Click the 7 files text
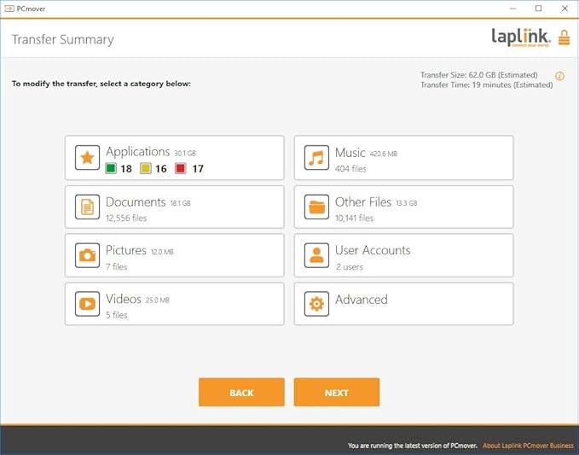This screenshot has width=579, height=455. tap(117, 266)
